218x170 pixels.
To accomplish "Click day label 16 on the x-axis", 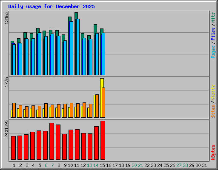I will [109, 165].
